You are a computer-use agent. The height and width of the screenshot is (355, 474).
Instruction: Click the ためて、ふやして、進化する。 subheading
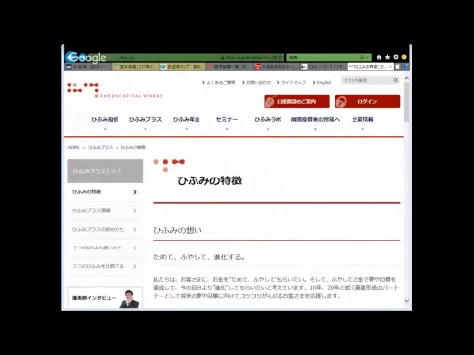pos(199,257)
